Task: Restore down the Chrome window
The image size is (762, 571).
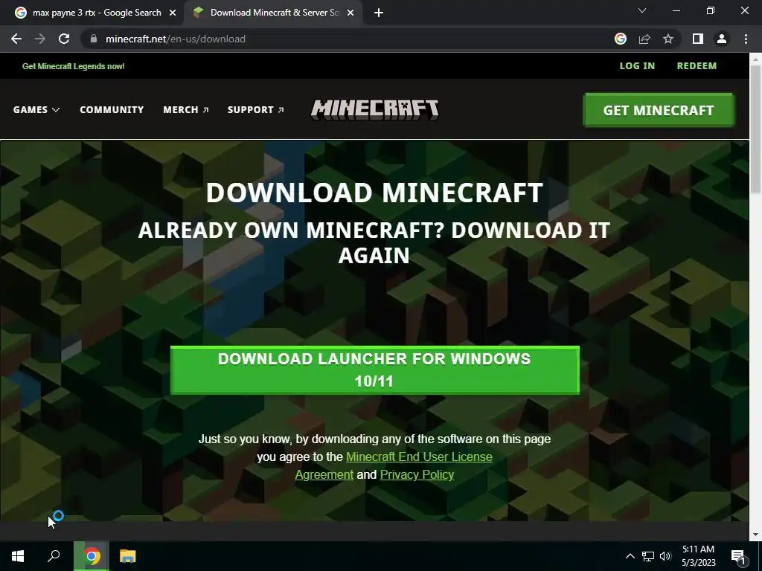Action: [711, 10]
